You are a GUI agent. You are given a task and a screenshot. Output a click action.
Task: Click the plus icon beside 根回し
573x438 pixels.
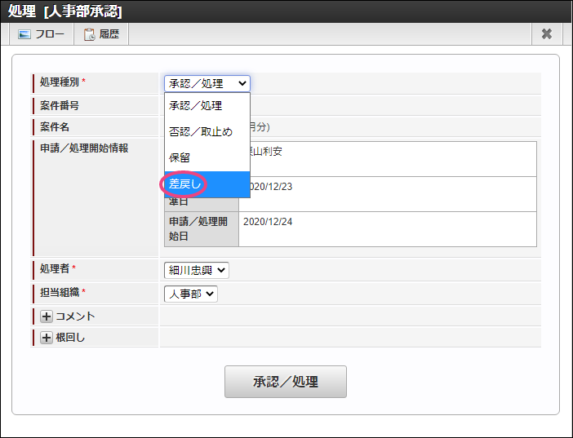(x=47, y=337)
